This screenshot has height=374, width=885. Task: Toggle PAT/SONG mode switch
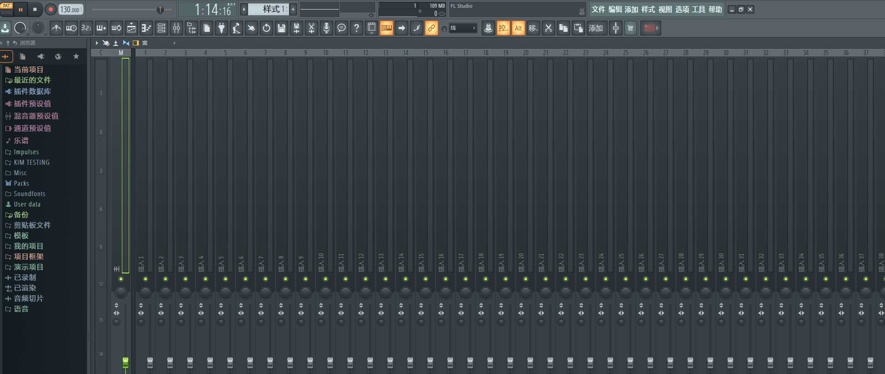6,9
